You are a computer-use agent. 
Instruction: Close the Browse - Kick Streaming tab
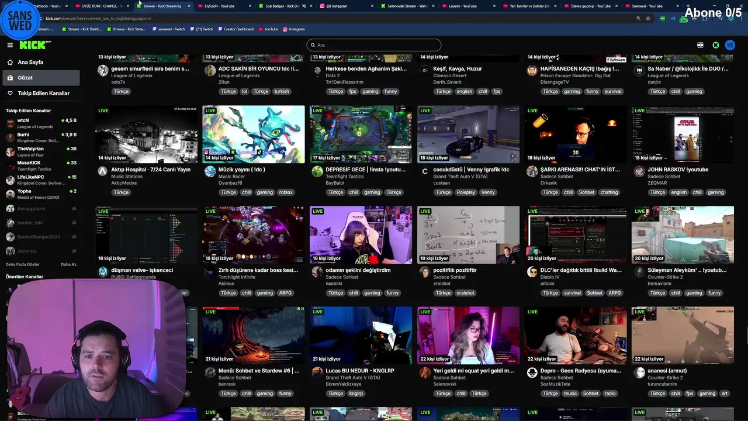pos(189,6)
